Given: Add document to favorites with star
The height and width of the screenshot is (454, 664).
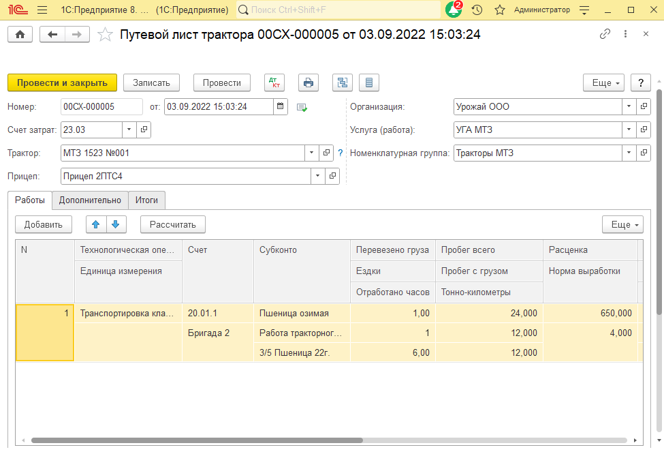Looking at the screenshot, I should [105, 35].
